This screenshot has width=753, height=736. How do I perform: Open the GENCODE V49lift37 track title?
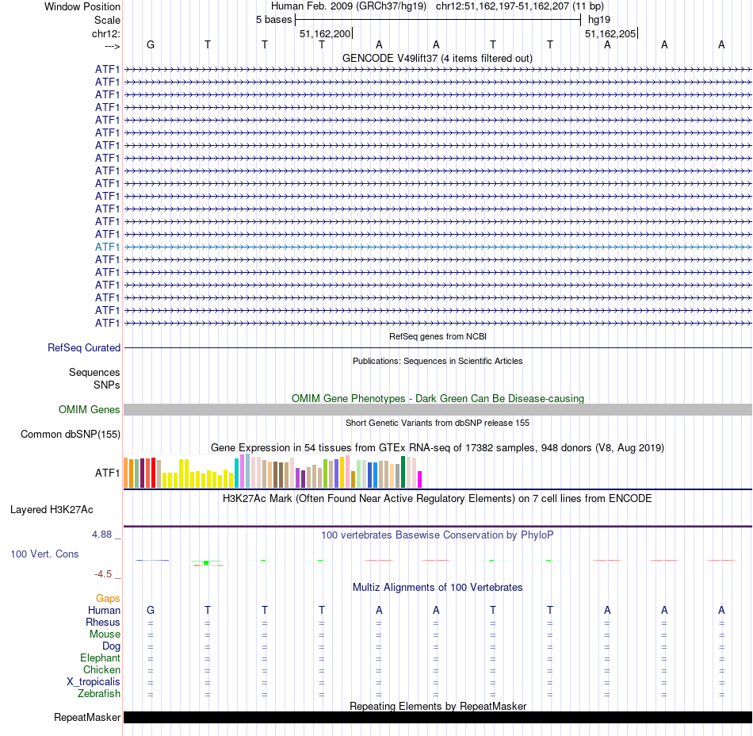click(x=437, y=58)
